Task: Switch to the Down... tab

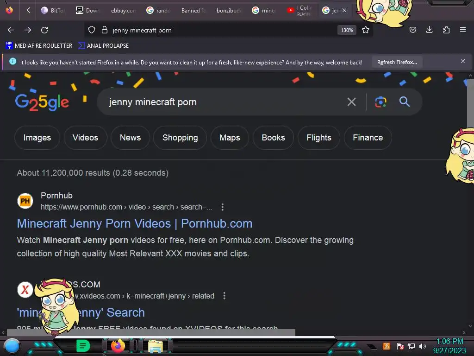Action: [87, 10]
